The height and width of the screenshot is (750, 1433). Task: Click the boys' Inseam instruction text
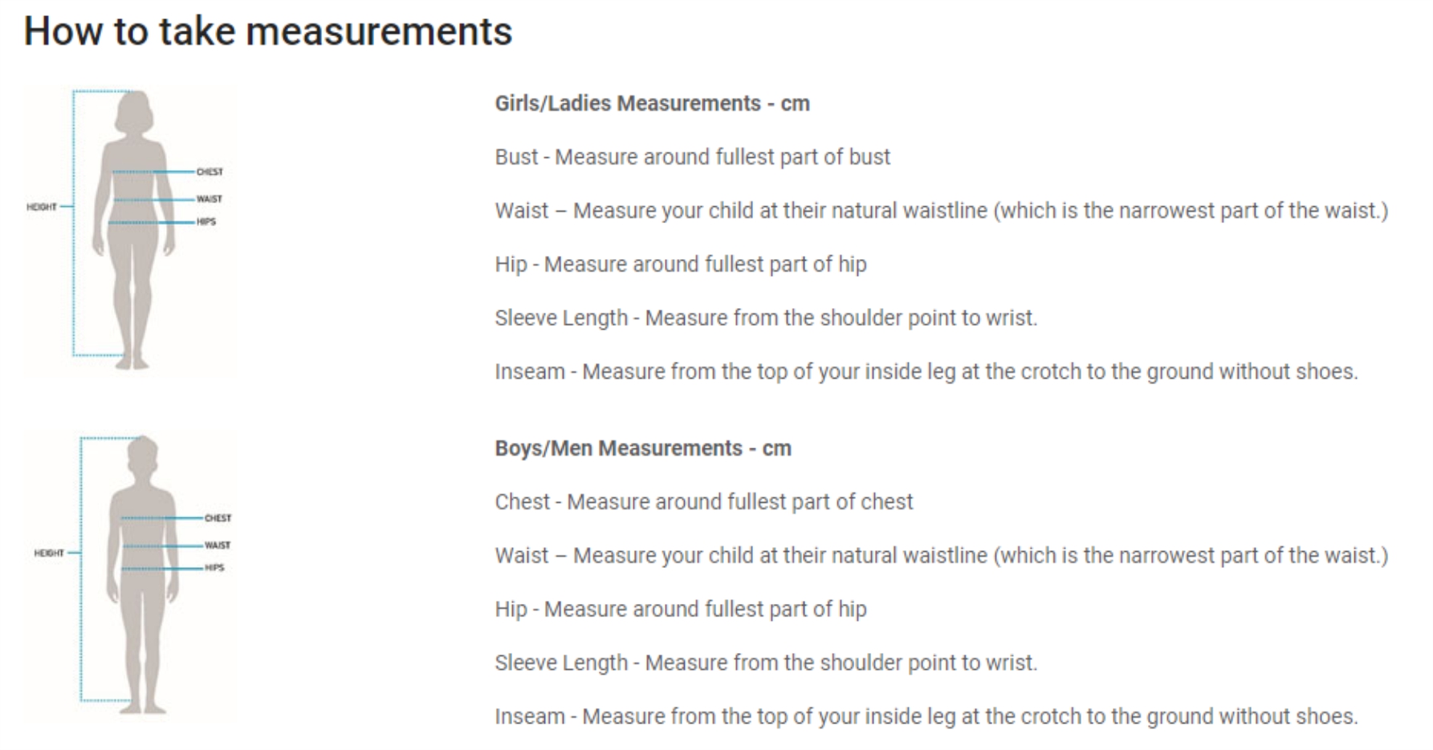(x=926, y=716)
